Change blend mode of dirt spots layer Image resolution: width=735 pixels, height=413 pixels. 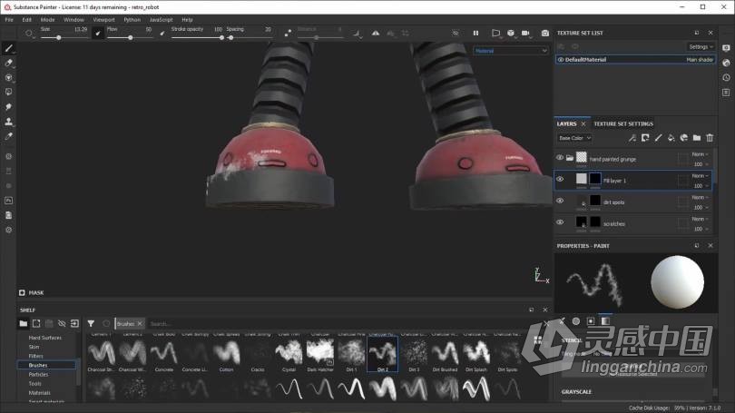(700, 197)
